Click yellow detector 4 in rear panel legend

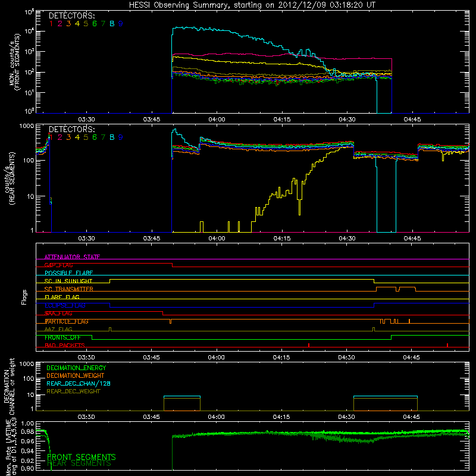click(77, 137)
